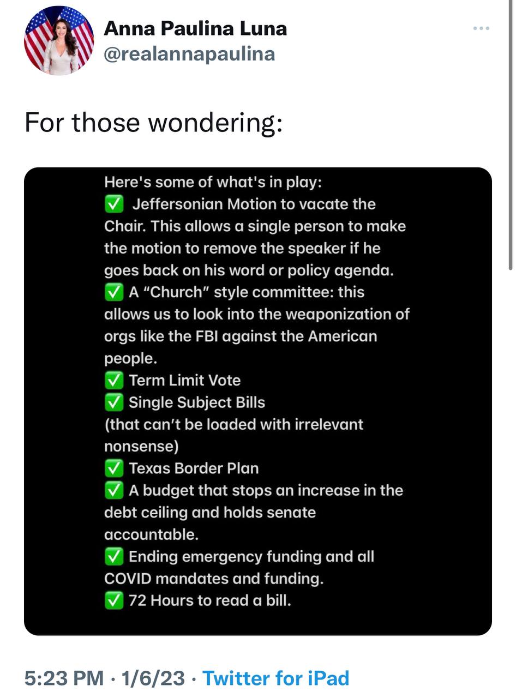Click the scrollbar on the right edge
Viewport: 516px width, 698px height.
[511, 136]
